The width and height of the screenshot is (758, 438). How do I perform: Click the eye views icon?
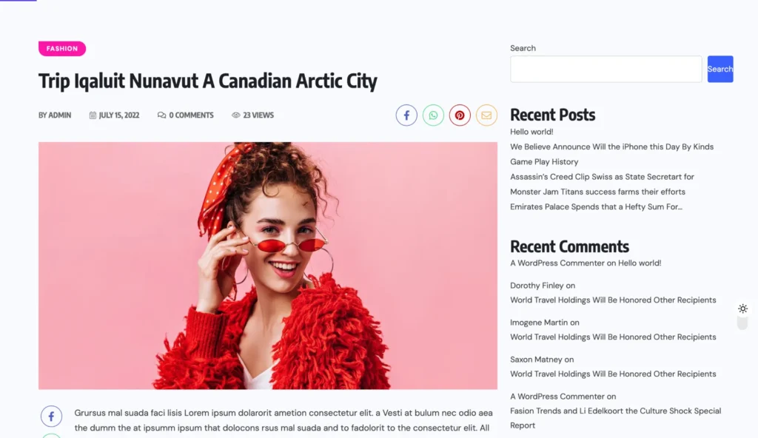click(236, 115)
